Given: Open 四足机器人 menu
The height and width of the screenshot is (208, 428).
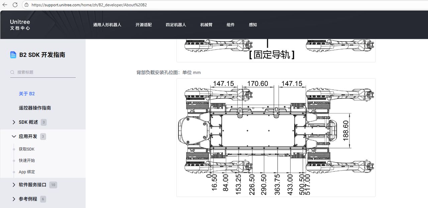Looking at the screenshot, I should coord(176,25).
